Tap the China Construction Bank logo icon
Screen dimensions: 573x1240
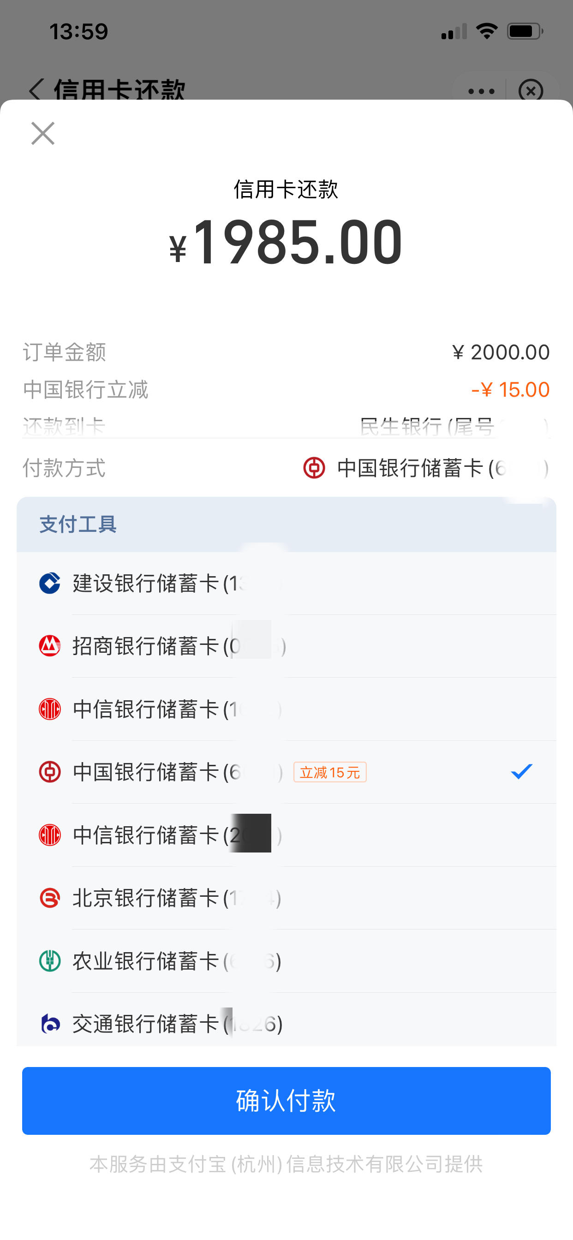[x=50, y=583]
